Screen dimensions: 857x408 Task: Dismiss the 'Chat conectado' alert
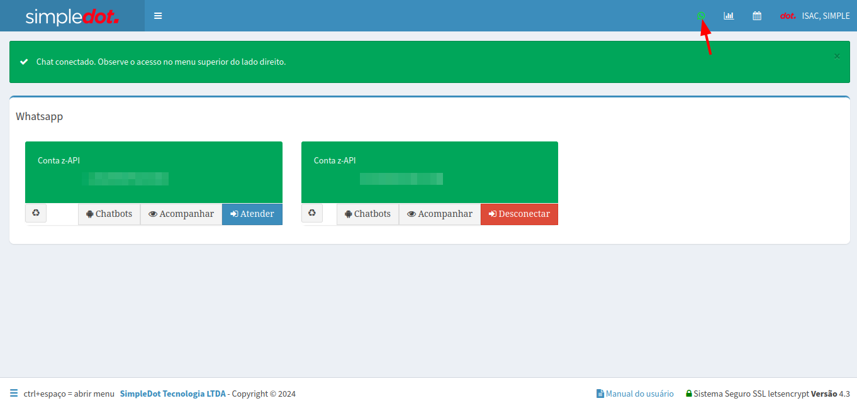point(837,56)
